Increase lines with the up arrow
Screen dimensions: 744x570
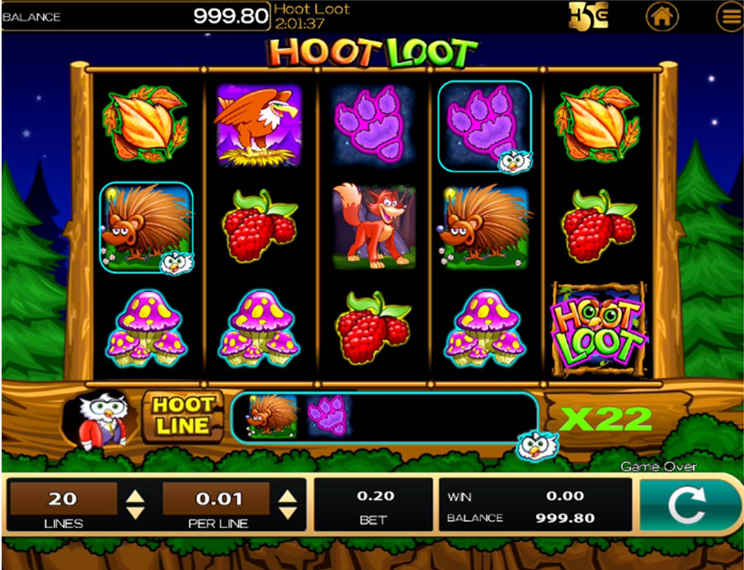tap(135, 497)
